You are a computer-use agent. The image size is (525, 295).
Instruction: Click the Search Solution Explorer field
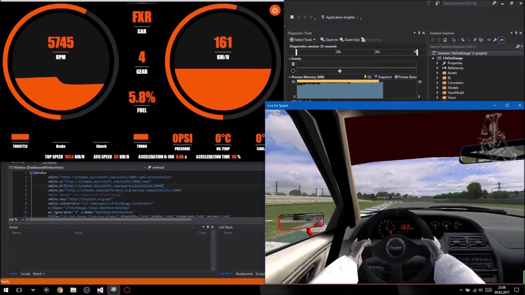coord(472,47)
